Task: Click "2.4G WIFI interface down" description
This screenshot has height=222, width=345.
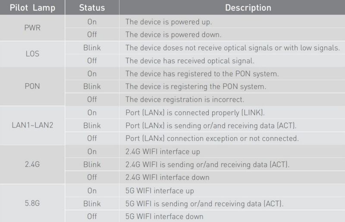Action: point(167,177)
